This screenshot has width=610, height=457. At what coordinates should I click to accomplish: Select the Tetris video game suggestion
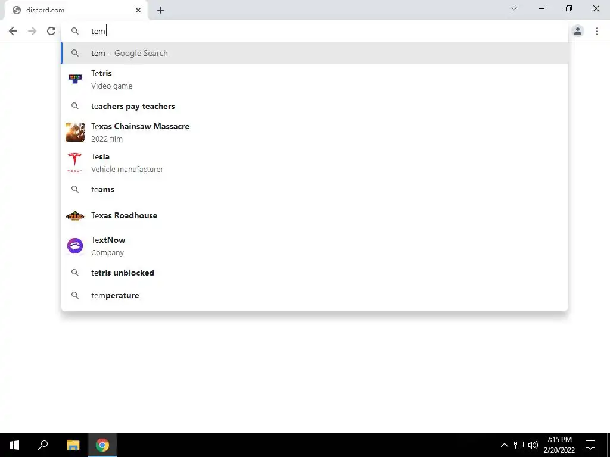[315, 79]
